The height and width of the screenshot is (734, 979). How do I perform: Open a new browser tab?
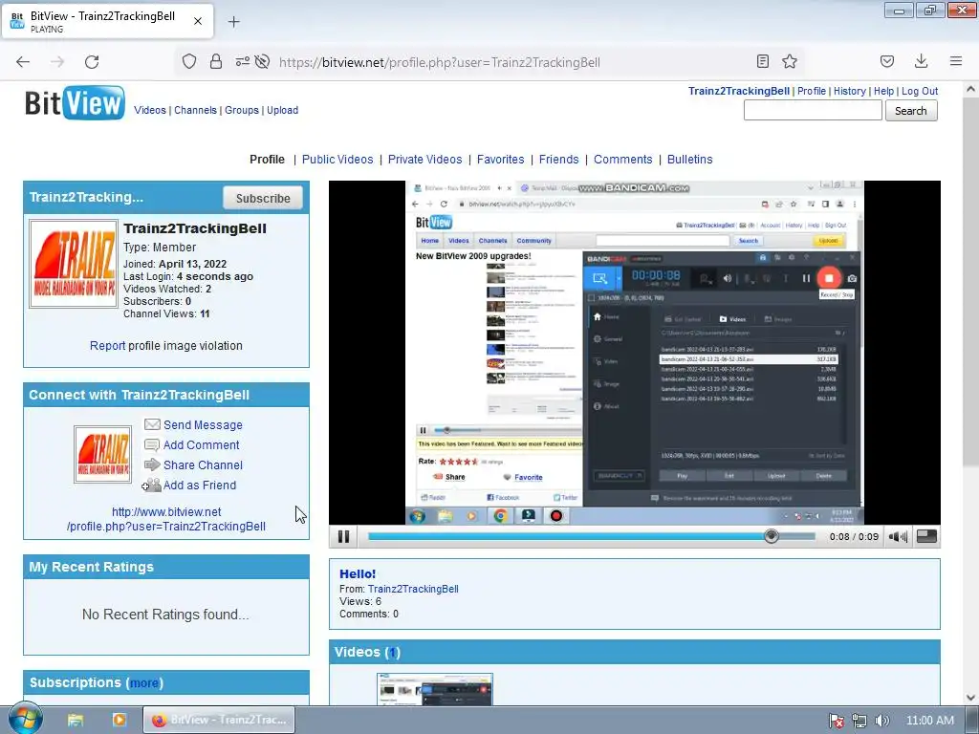point(233,22)
